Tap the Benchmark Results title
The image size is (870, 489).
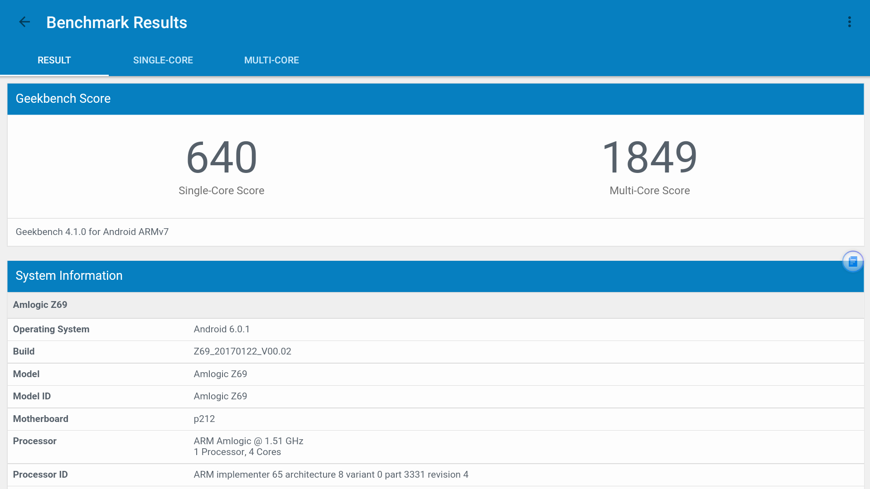[116, 22]
